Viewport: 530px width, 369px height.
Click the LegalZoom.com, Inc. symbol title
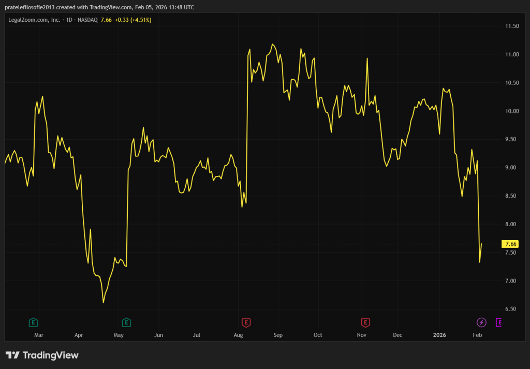pos(34,20)
